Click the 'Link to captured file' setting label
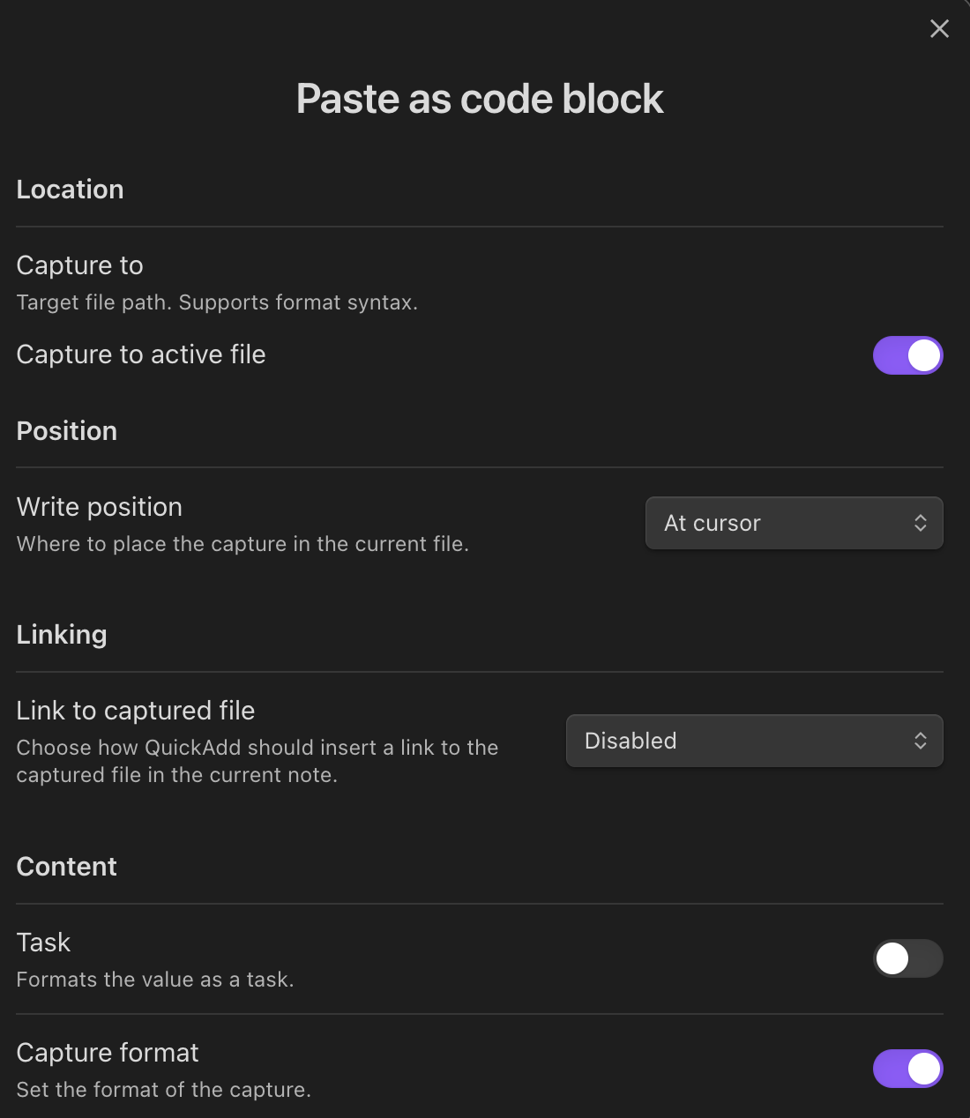Screen dimensions: 970x1118 click(x=136, y=711)
